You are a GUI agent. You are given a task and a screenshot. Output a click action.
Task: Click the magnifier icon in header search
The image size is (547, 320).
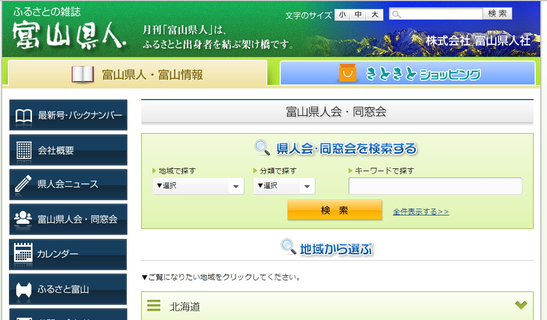coord(396,15)
